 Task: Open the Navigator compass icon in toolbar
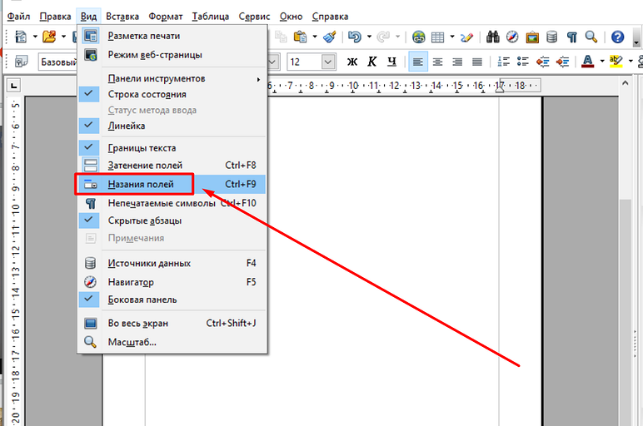pyautogui.click(x=512, y=37)
